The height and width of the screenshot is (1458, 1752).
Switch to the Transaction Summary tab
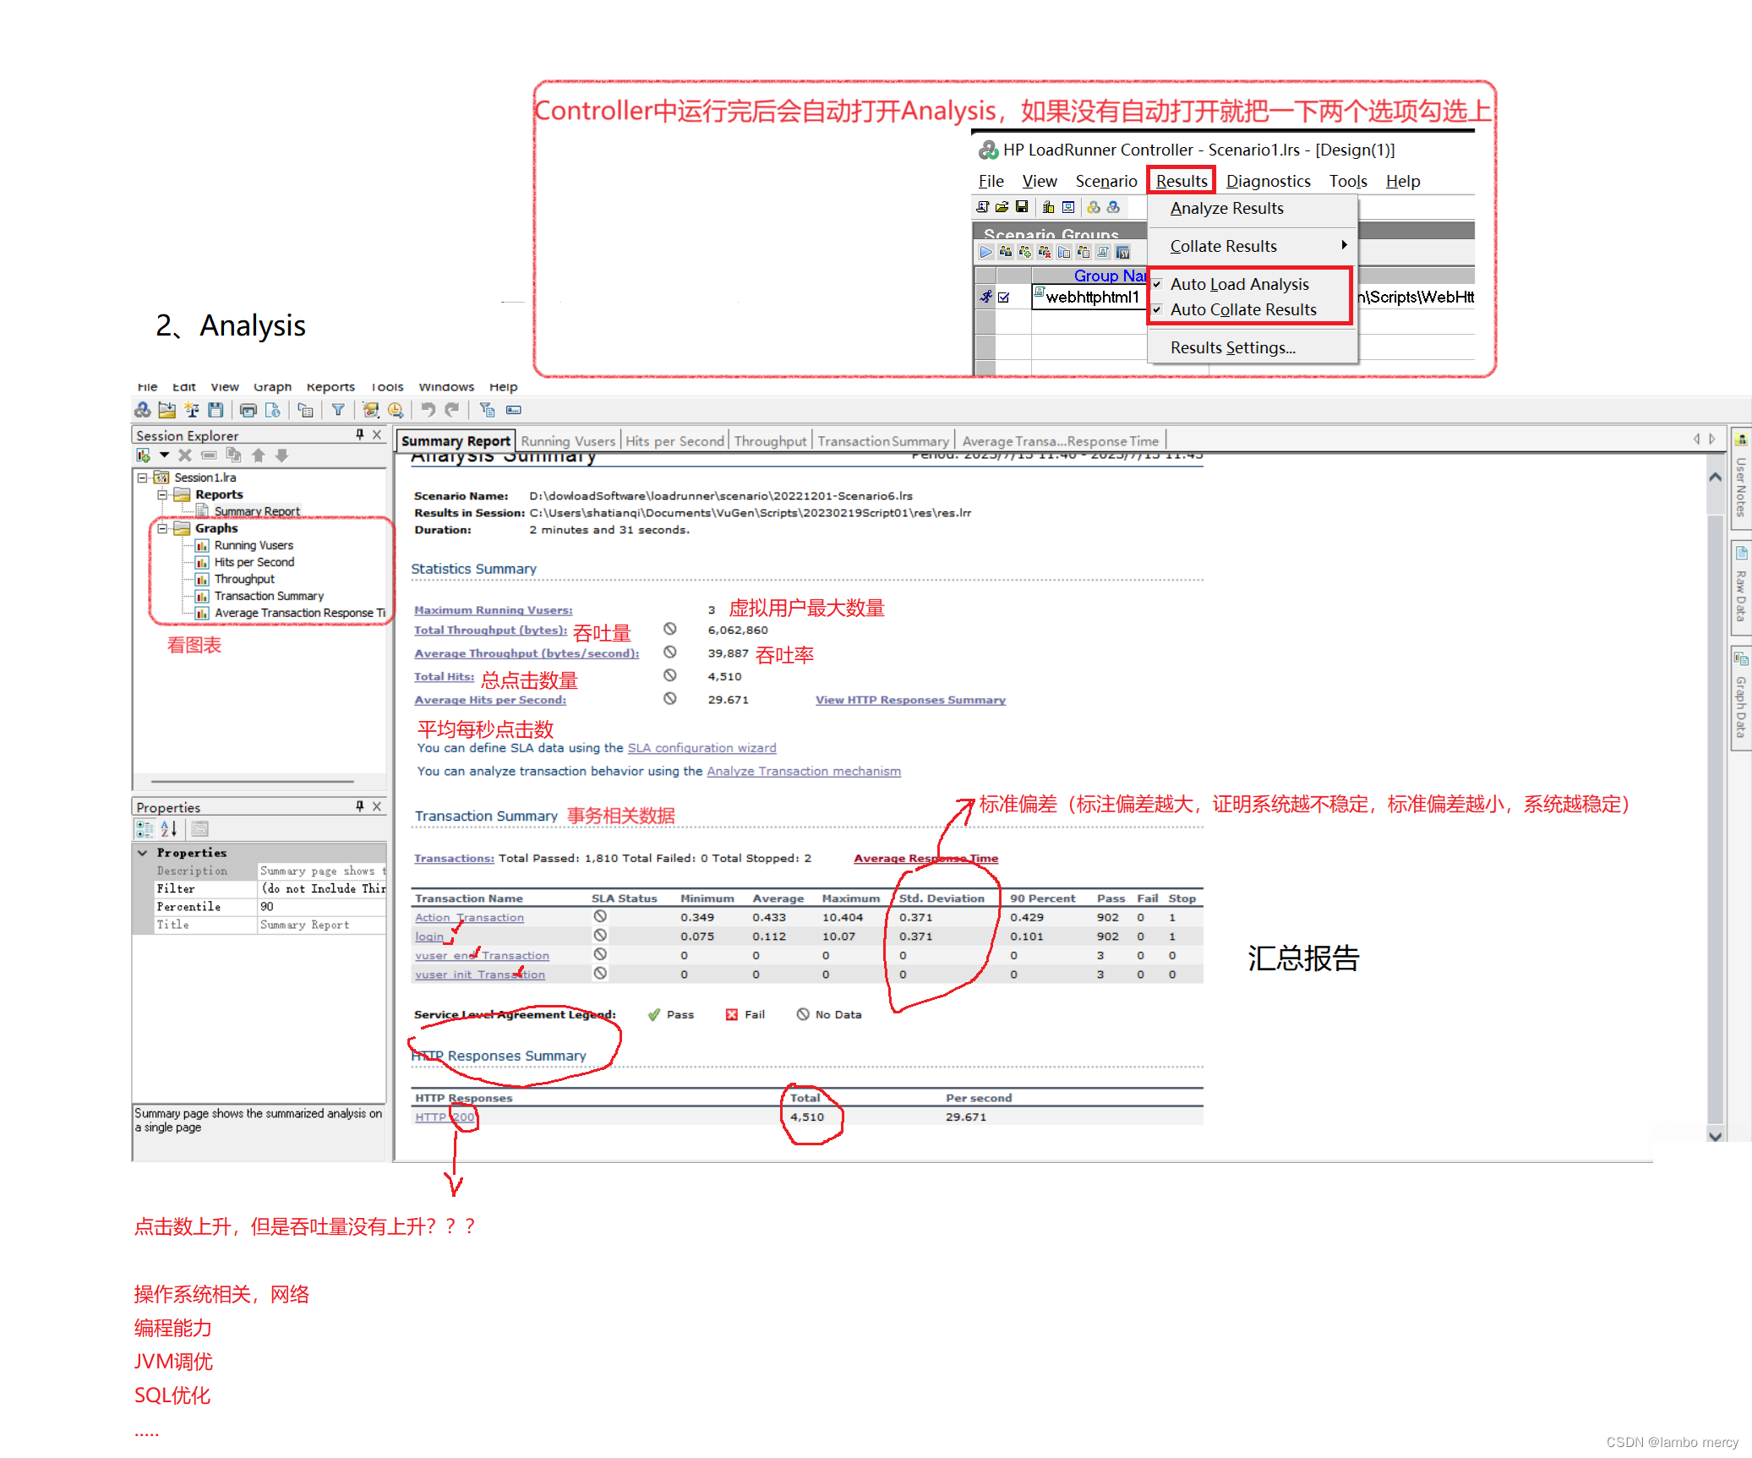pos(883,441)
